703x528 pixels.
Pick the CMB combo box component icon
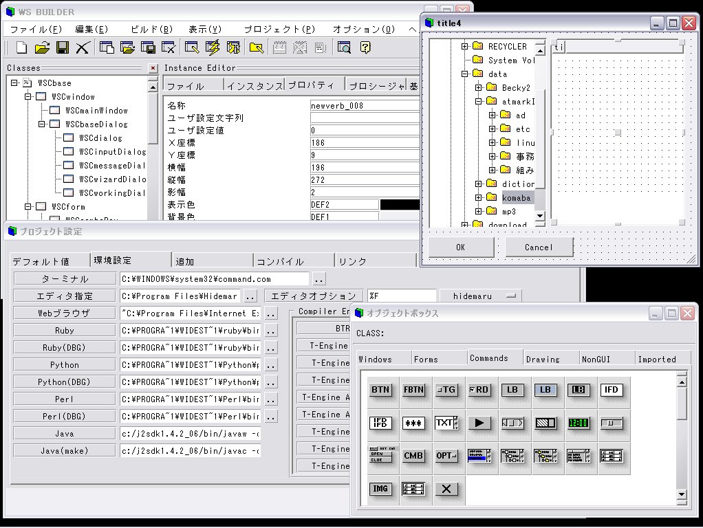click(414, 455)
